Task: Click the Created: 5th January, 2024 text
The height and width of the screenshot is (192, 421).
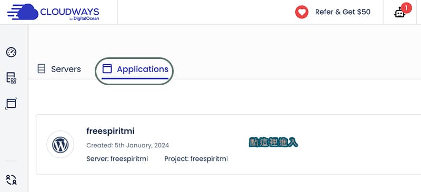Action: tap(128, 146)
